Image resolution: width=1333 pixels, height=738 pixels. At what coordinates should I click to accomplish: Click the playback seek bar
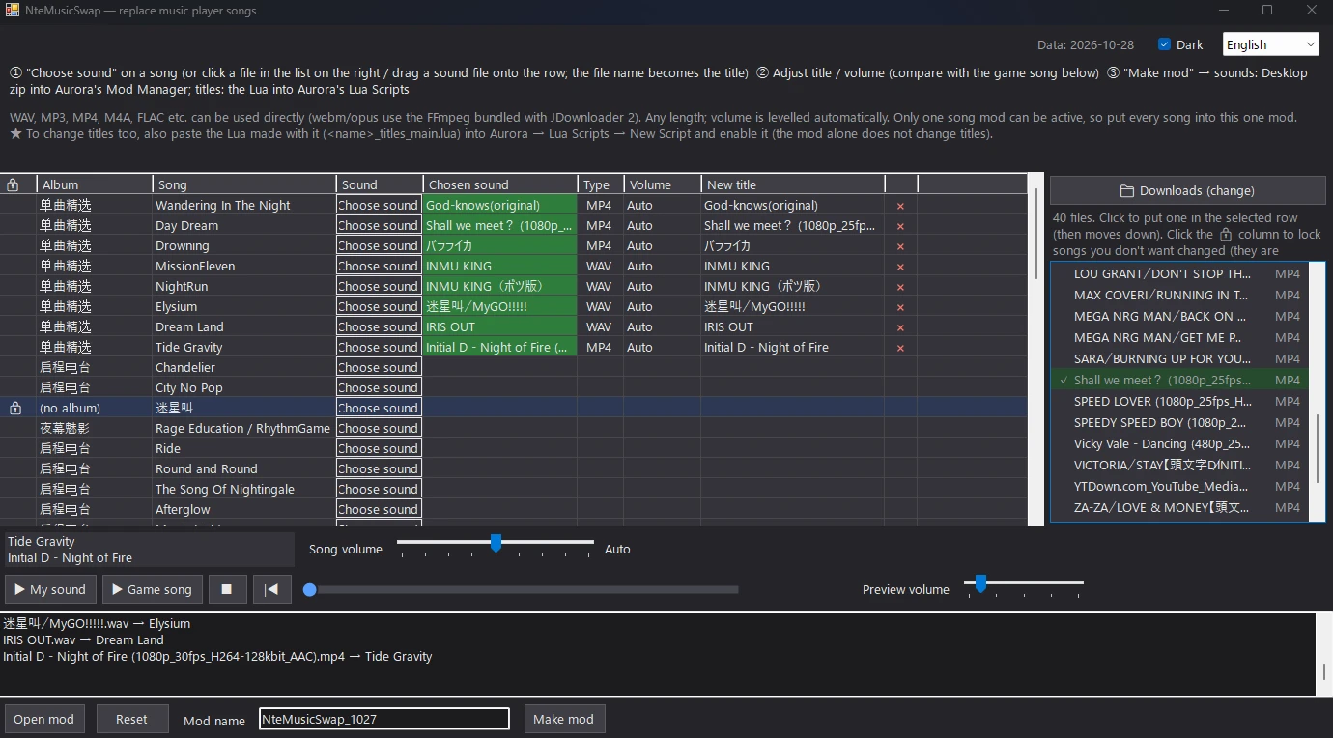522,589
